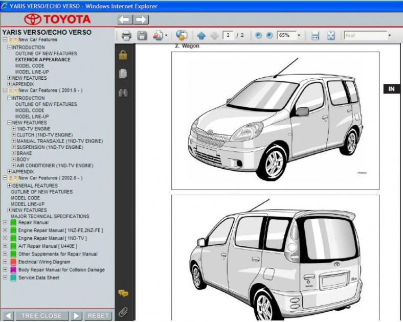Click the collaborate/globe icon in toolbar

[182, 35]
